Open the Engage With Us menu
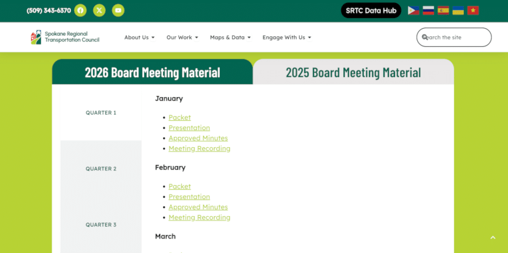The height and width of the screenshot is (253, 508). point(287,37)
